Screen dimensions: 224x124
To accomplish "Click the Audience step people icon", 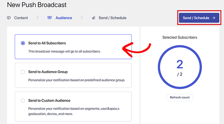I will [49, 17].
